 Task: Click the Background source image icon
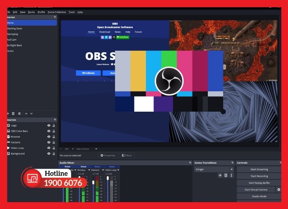tap(8, 154)
